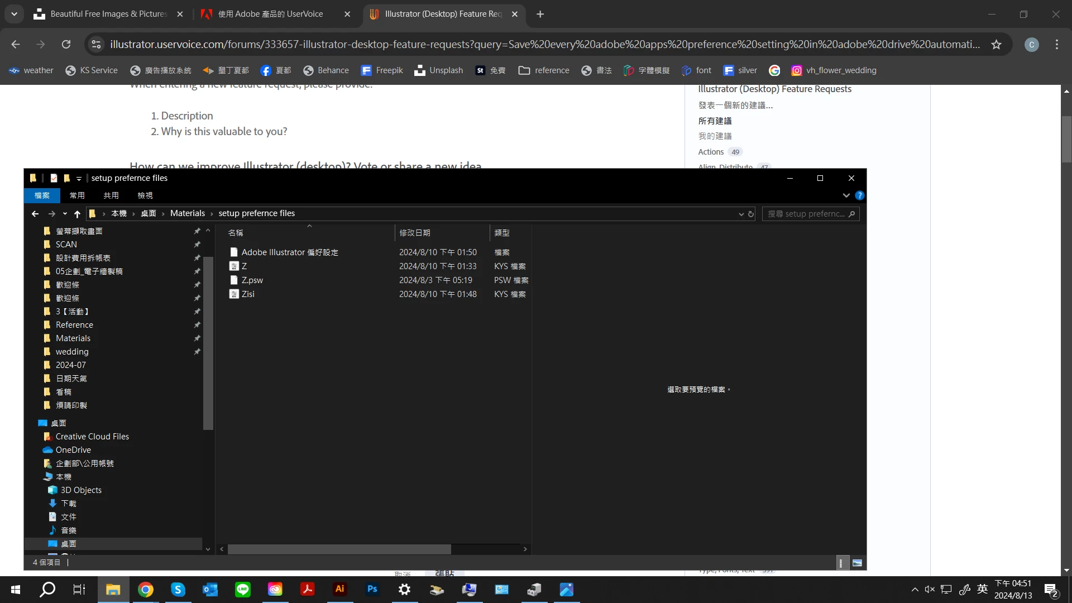Toggle the muted volume tray icon
Viewport: 1072px width, 603px height.
930,590
